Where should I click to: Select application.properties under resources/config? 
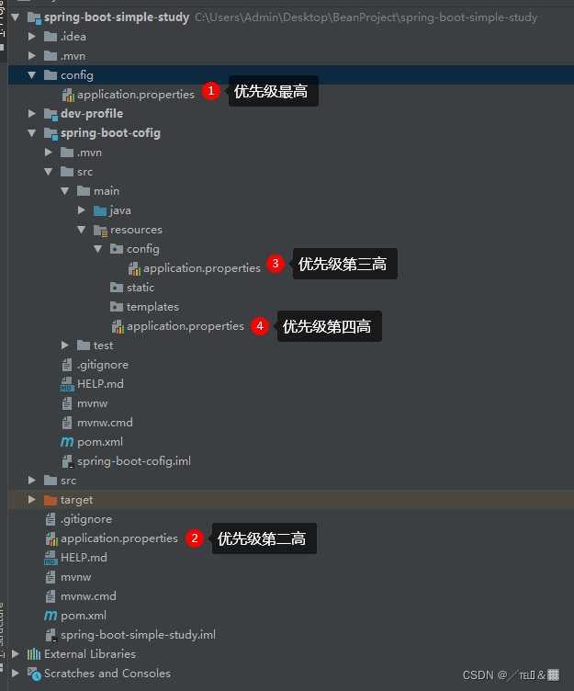202,268
